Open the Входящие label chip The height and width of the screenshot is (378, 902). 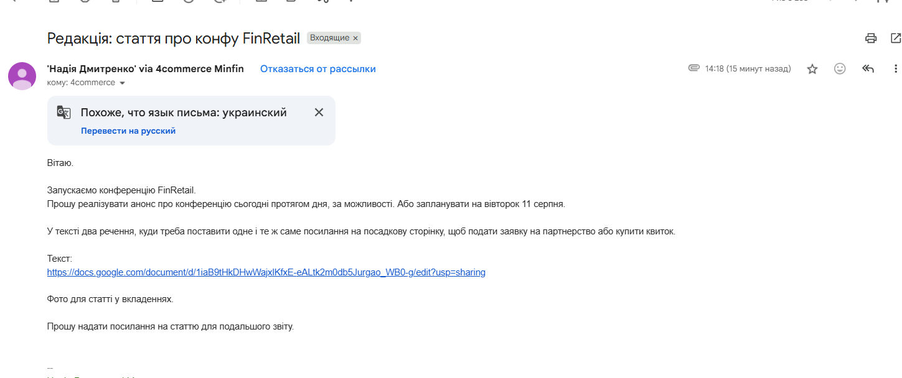(329, 39)
